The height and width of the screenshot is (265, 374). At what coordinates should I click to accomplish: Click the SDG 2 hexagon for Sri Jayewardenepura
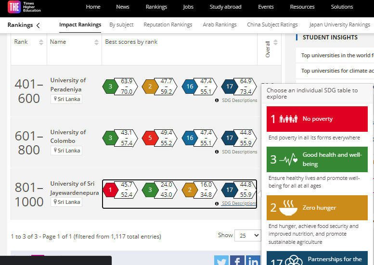click(190, 189)
